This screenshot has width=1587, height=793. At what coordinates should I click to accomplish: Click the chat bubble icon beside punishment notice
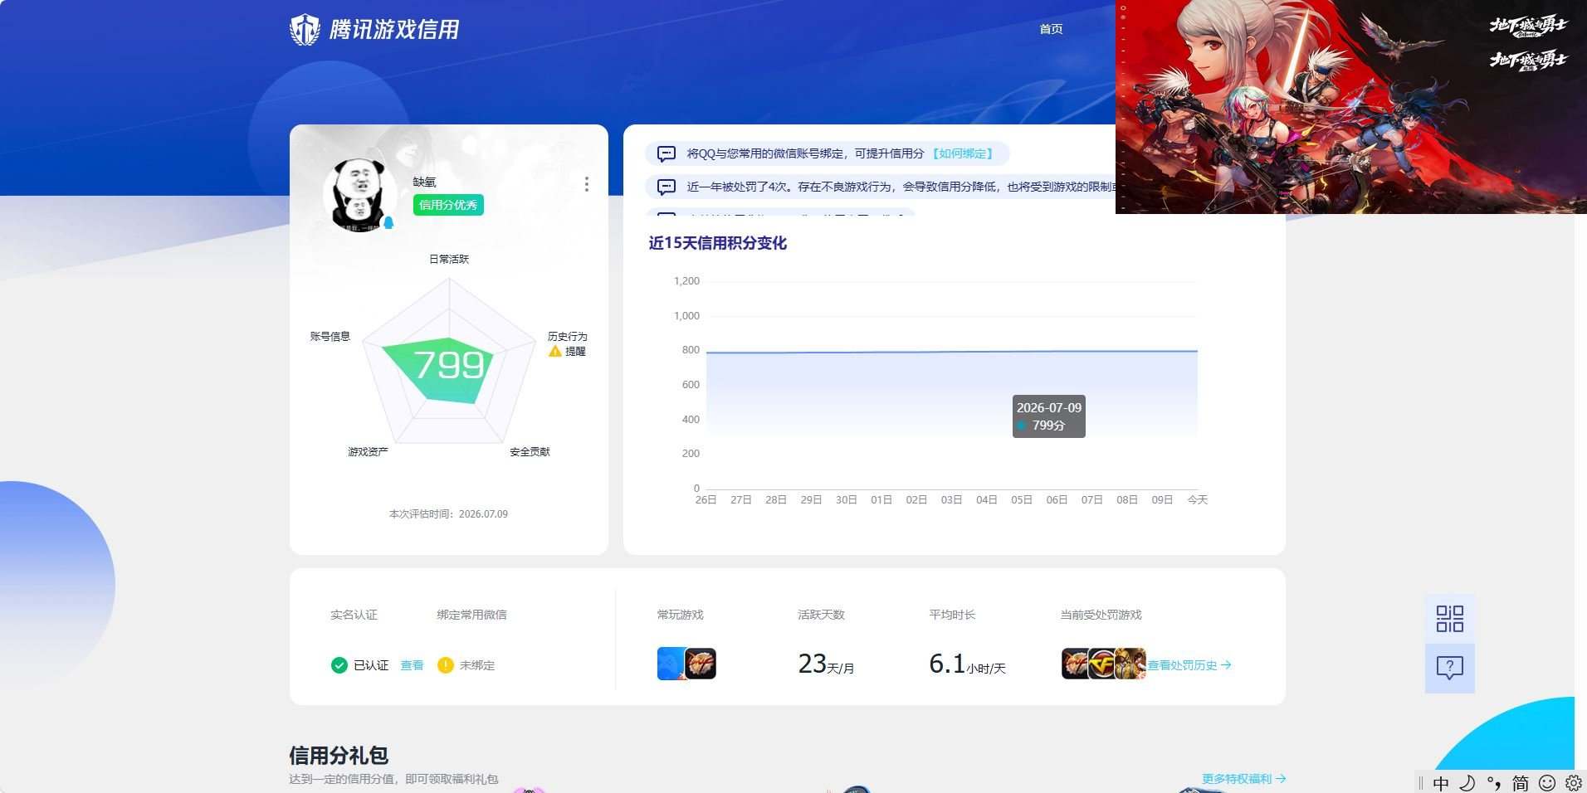(666, 187)
